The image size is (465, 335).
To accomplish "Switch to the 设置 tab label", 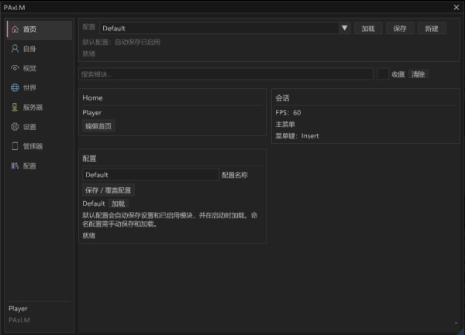I will pyautogui.click(x=29, y=127).
